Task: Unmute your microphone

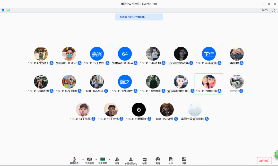Action: (74, 160)
